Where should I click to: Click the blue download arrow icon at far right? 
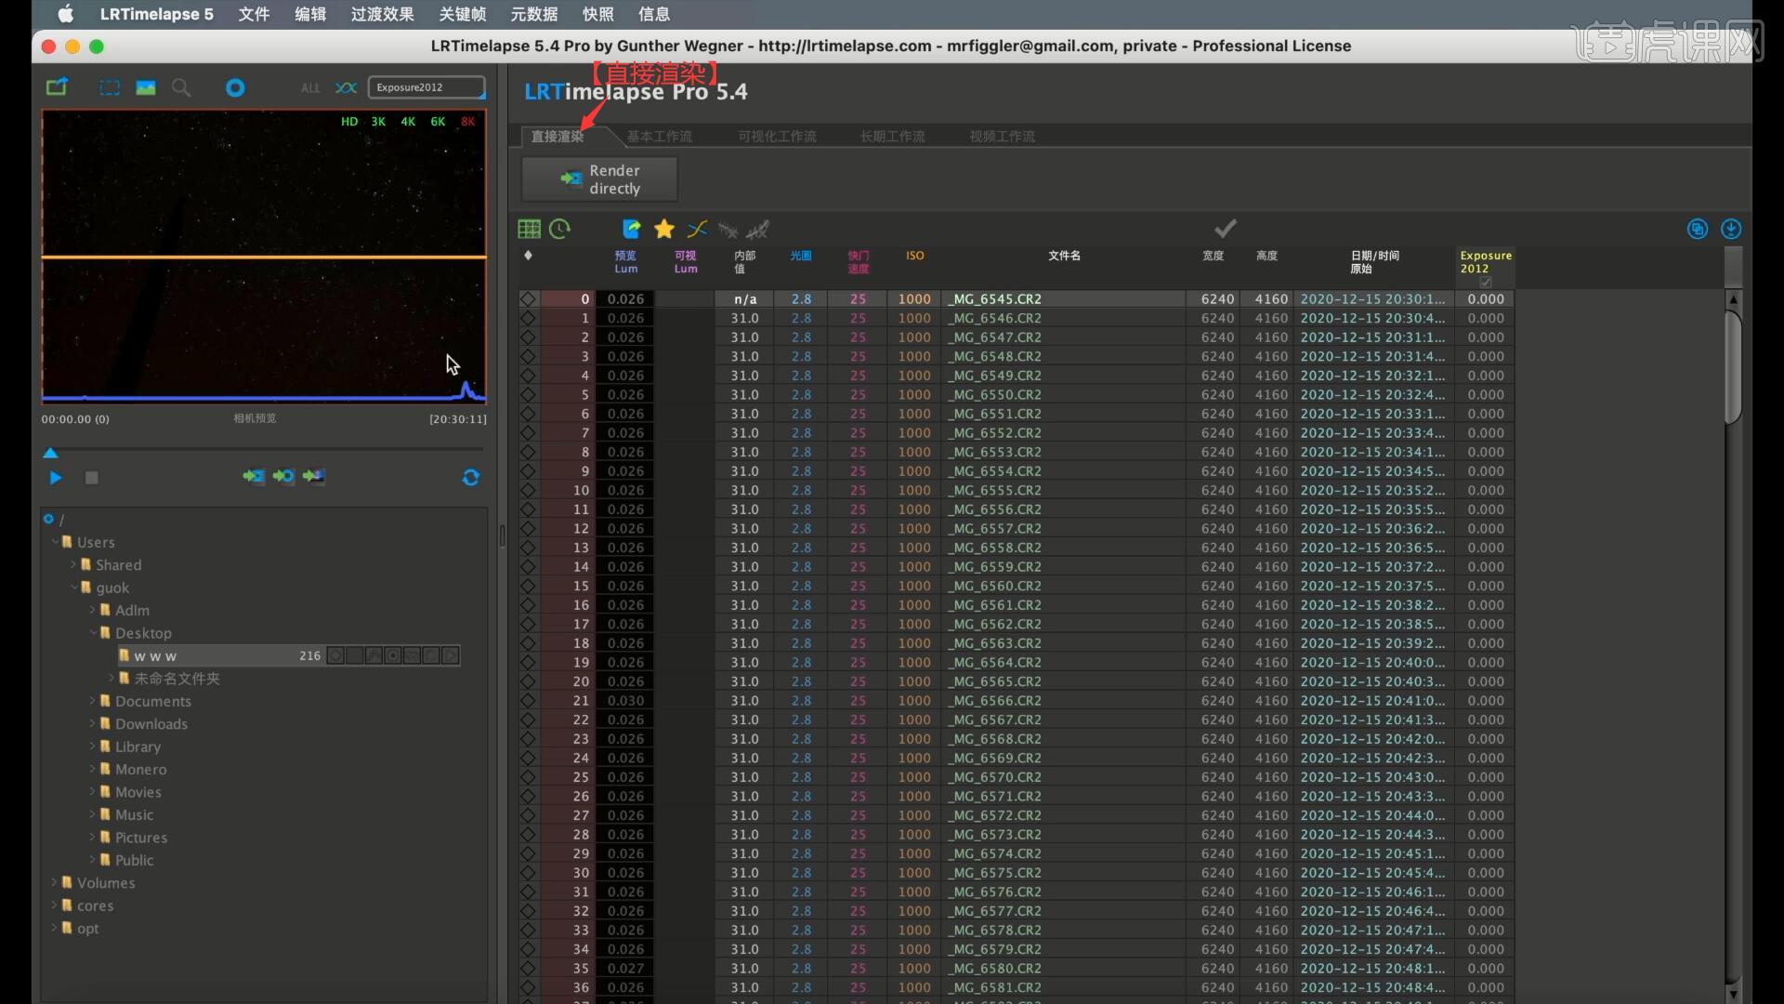pyautogui.click(x=1730, y=229)
